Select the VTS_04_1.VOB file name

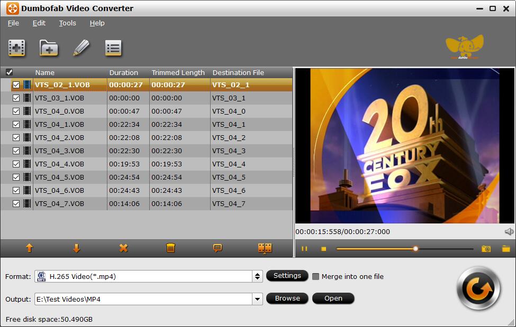[59, 125]
